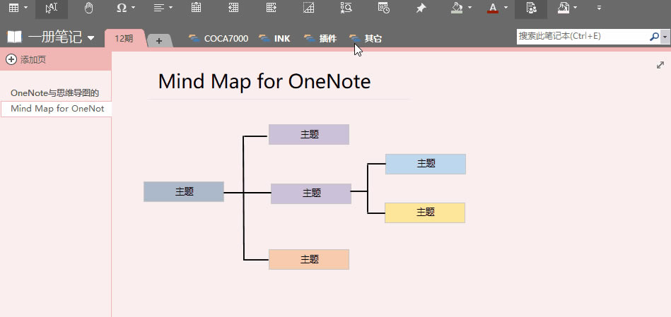Select the orange 主题 mind map node
The width and height of the screenshot is (671, 317).
(x=309, y=259)
